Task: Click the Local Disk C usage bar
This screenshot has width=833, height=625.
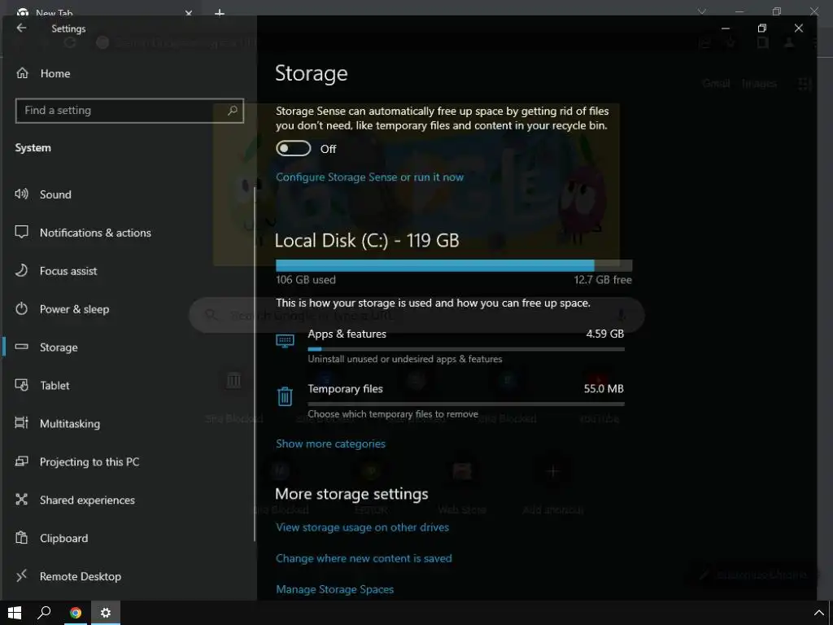Action: pos(454,266)
